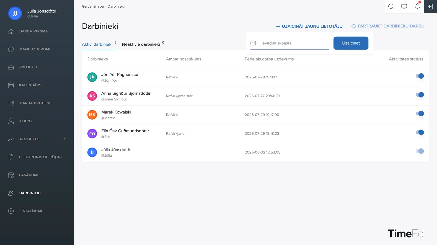Click Elín Ósk's EÓ avatar
The height and width of the screenshot is (245, 437).
coord(92,134)
